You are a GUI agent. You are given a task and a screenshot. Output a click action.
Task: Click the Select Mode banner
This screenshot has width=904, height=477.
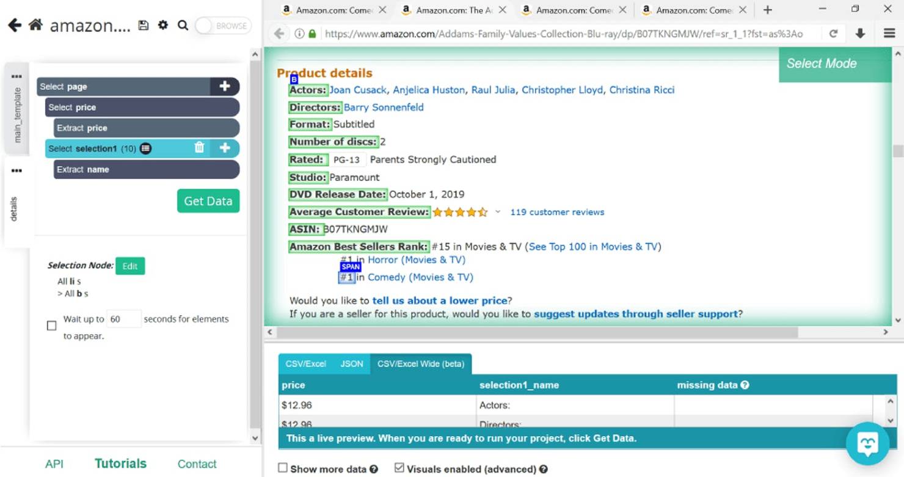click(x=834, y=64)
